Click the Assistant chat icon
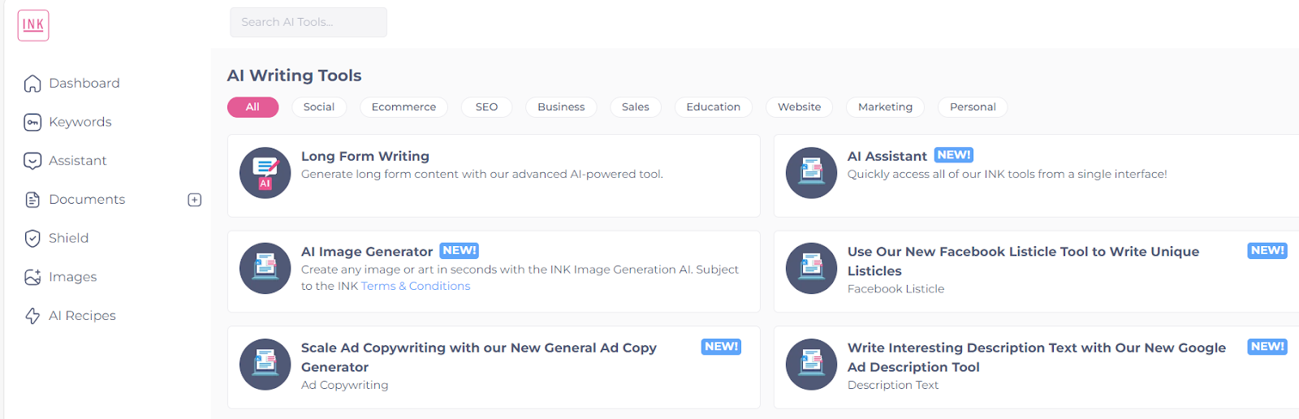The height and width of the screenshot is (419, 1299). (32, 161)
